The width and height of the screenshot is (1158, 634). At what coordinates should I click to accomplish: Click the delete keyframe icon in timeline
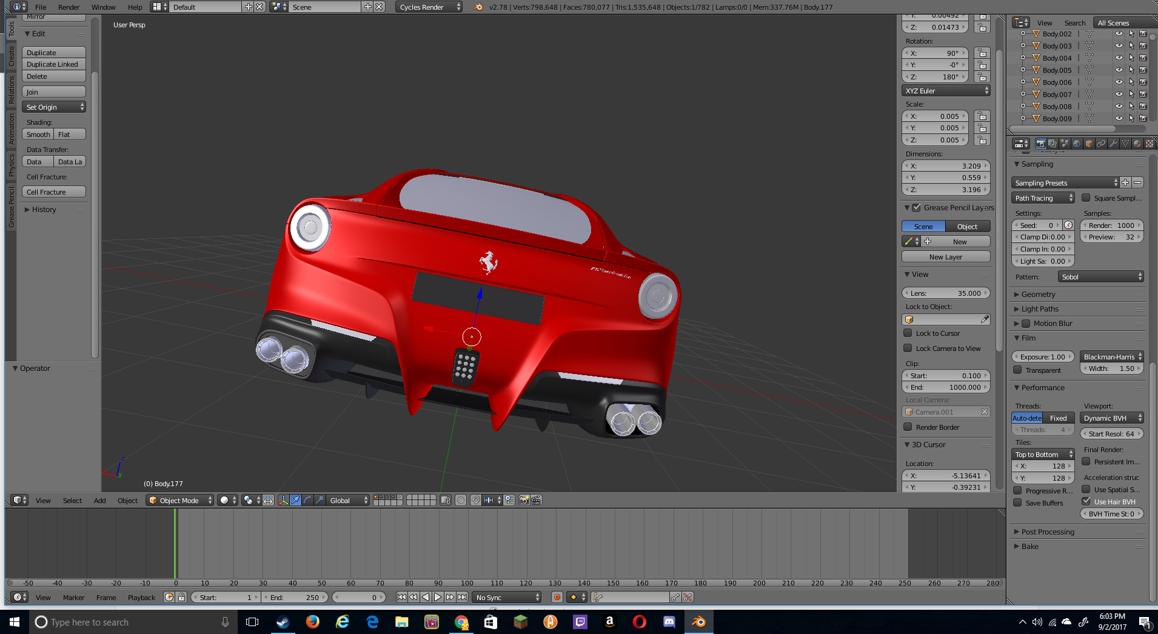coord(688,597)
